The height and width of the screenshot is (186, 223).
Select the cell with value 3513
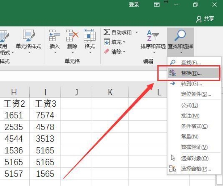click(45, 139)
